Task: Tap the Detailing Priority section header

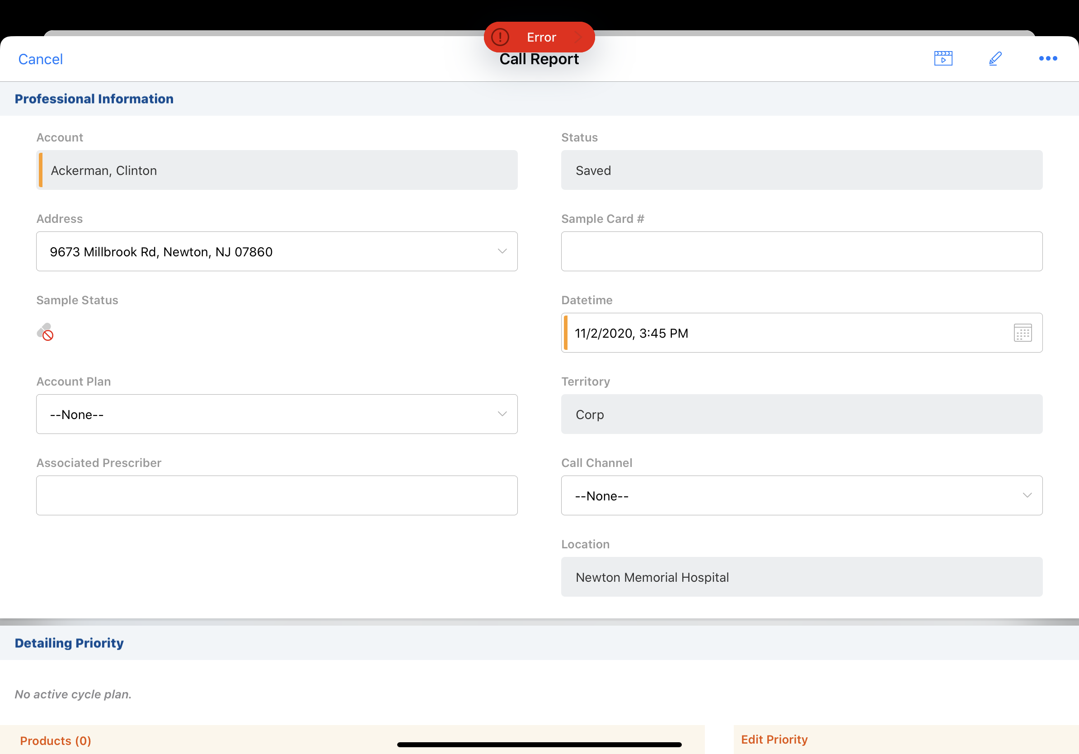Action: [69, 643]
